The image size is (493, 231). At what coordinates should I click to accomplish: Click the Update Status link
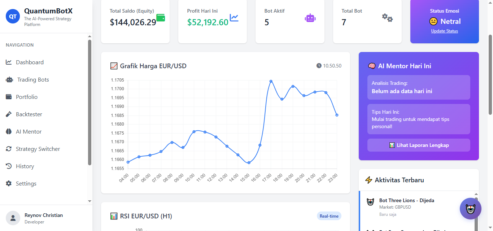click(445, 31)
